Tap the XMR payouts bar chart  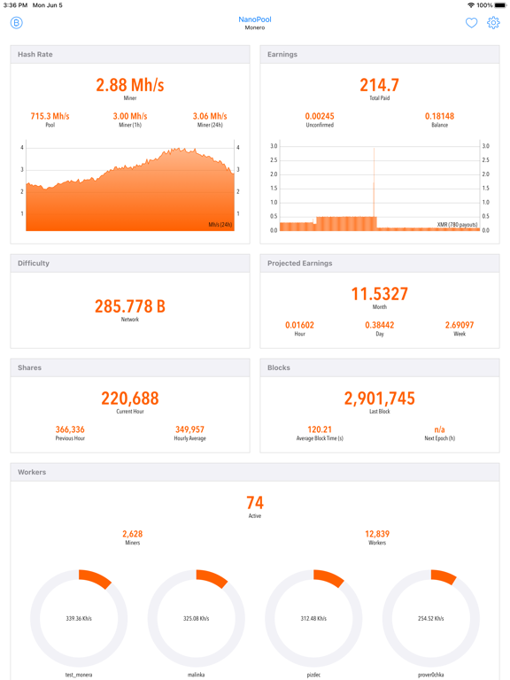pos(380,187)
